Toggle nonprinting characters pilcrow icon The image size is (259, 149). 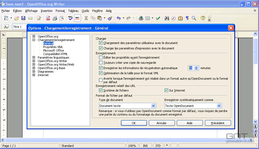click(x=187, y=18)
